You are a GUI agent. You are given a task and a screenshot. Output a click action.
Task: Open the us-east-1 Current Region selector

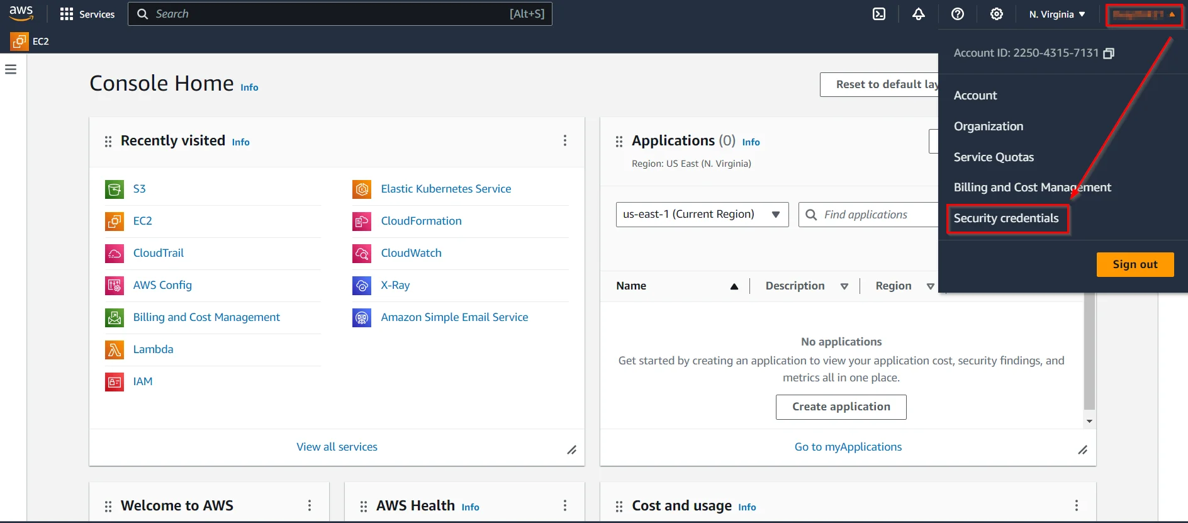pyautogui.click(x=702, y=215)
